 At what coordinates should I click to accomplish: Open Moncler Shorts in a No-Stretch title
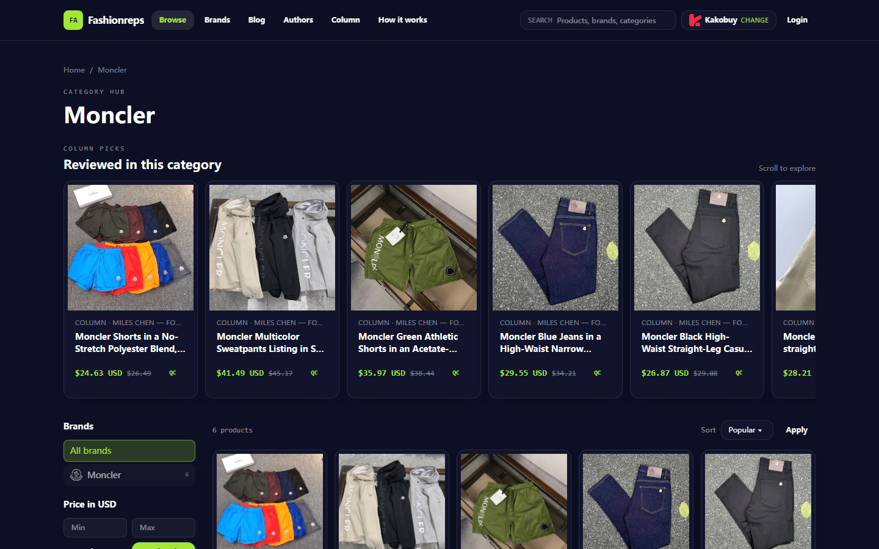click(130, 343)
